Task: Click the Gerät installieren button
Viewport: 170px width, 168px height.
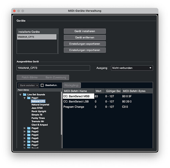Action: coord(85,31)
